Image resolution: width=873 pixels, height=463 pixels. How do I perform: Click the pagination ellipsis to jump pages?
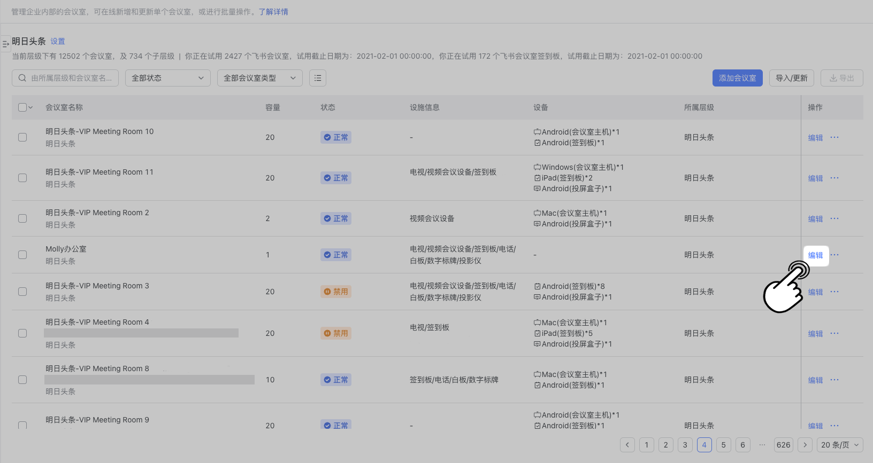click(762, 445)
